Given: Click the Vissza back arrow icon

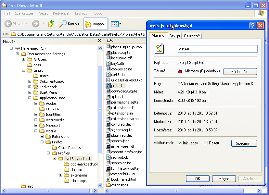Looking at the screenshot, I should coord(8,24).
